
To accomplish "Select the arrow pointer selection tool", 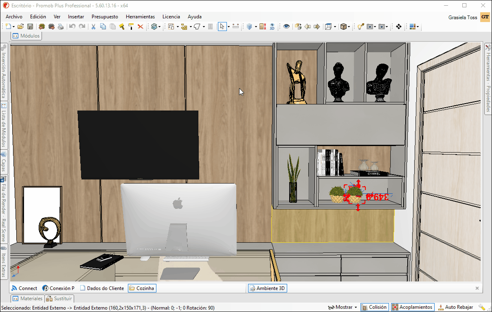I will click(x=222, y=27).
